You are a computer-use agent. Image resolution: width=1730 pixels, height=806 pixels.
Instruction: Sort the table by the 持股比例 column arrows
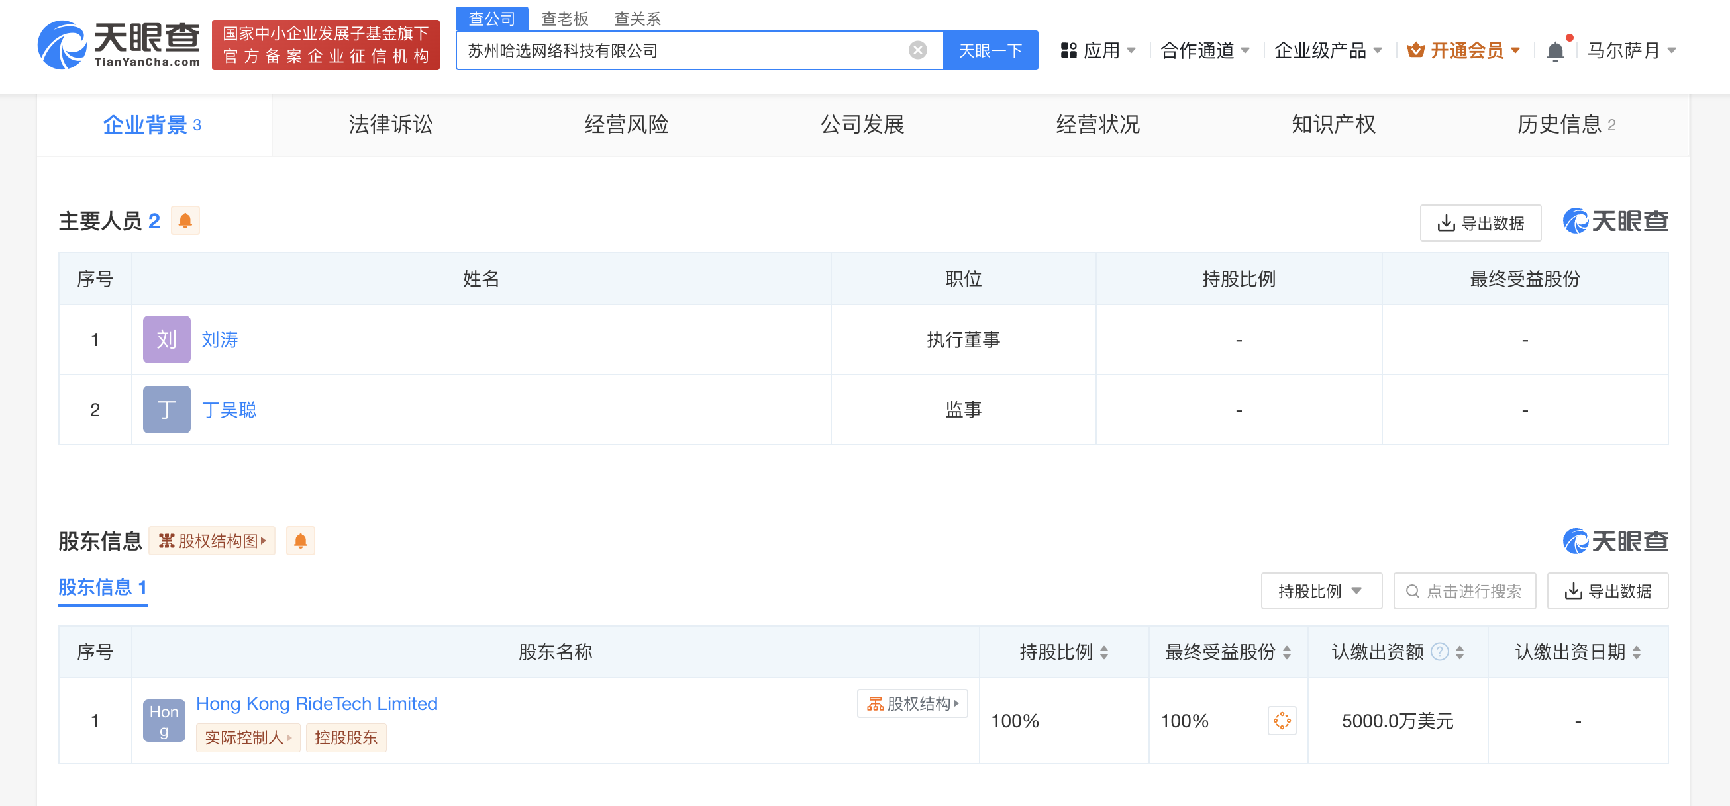[x=1104, y=652]
